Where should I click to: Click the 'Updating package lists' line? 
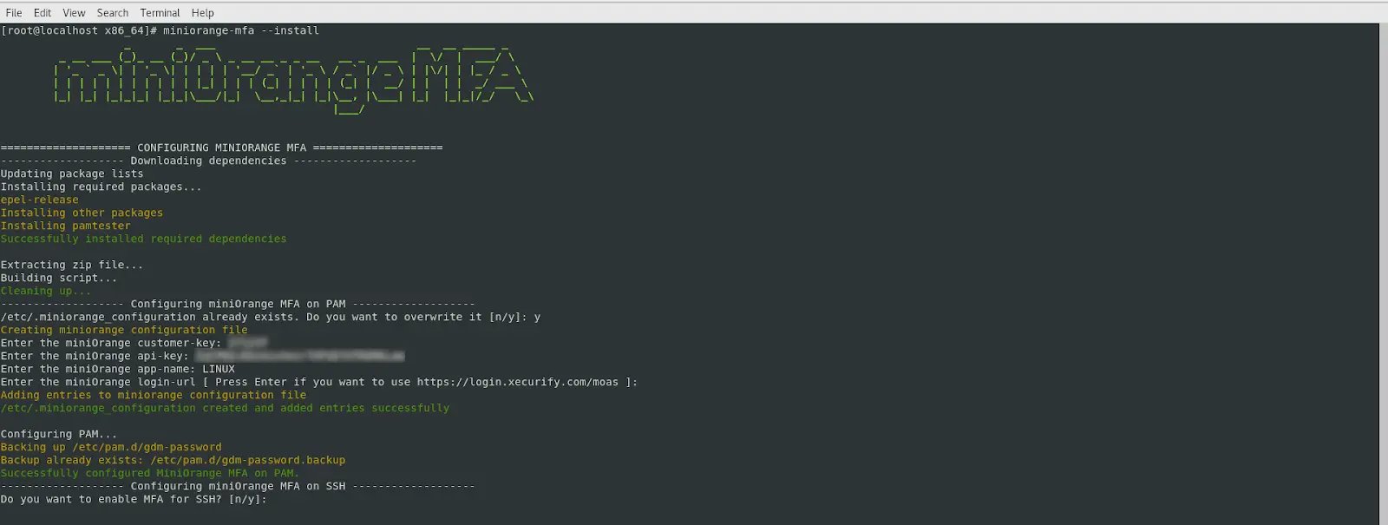tap(72, 174)
